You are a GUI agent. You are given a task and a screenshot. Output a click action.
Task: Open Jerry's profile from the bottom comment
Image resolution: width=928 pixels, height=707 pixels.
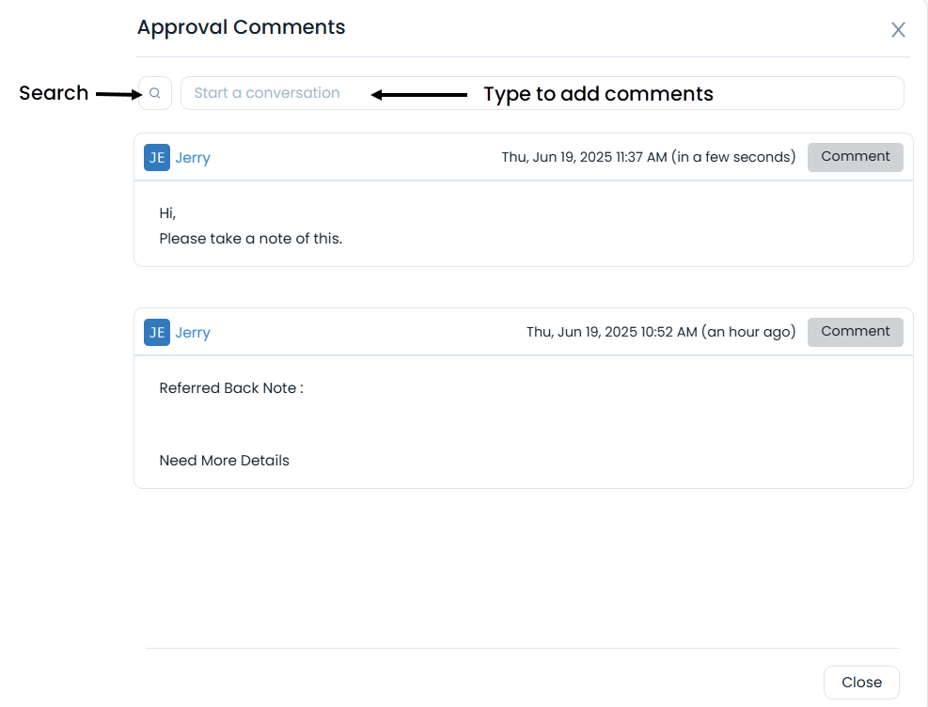coord(192,332)
